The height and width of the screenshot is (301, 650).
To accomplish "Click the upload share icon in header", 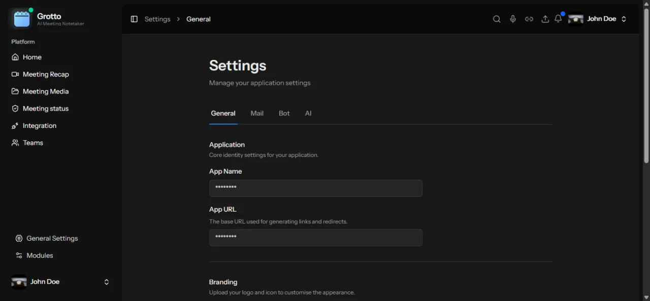I will (x=545, y=19).
